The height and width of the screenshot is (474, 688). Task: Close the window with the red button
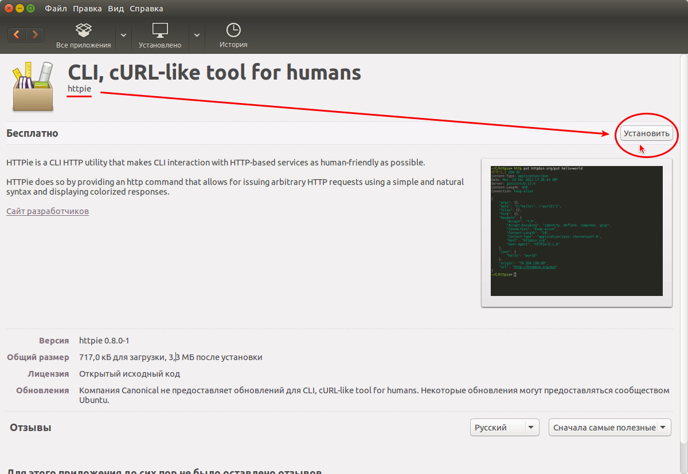point(9,9)
